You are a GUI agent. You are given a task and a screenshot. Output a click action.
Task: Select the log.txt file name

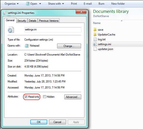[102, 39]
